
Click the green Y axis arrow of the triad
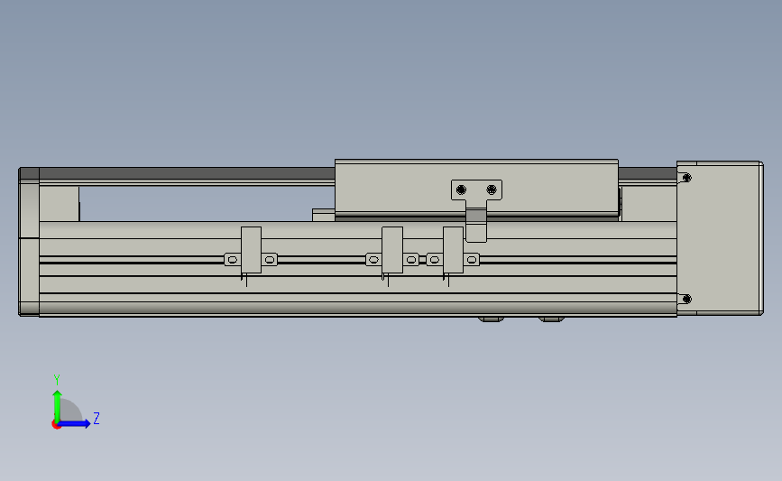pyautogui.click(x=57, y=405)
